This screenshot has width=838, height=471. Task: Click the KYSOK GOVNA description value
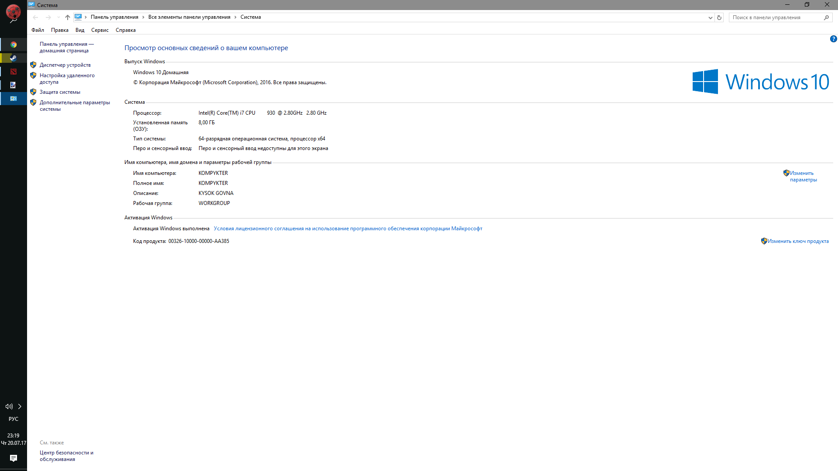click(x=216, y=193)
